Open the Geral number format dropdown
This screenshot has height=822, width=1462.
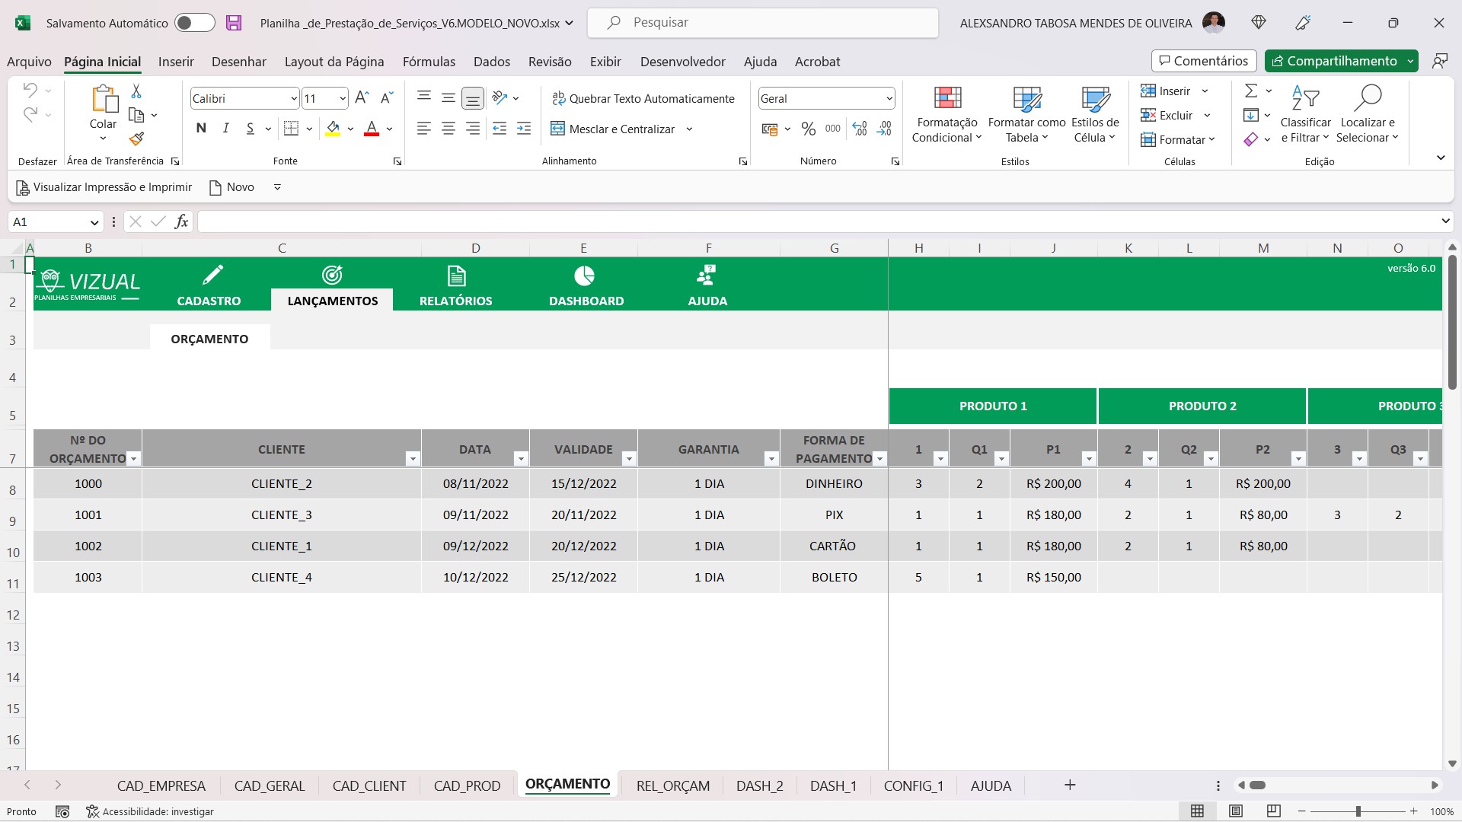coord(889,99)
